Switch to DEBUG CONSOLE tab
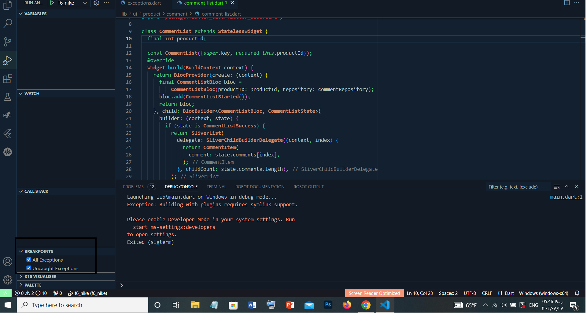Viewport: 587px width, 330px height. [x=181, y=187]
